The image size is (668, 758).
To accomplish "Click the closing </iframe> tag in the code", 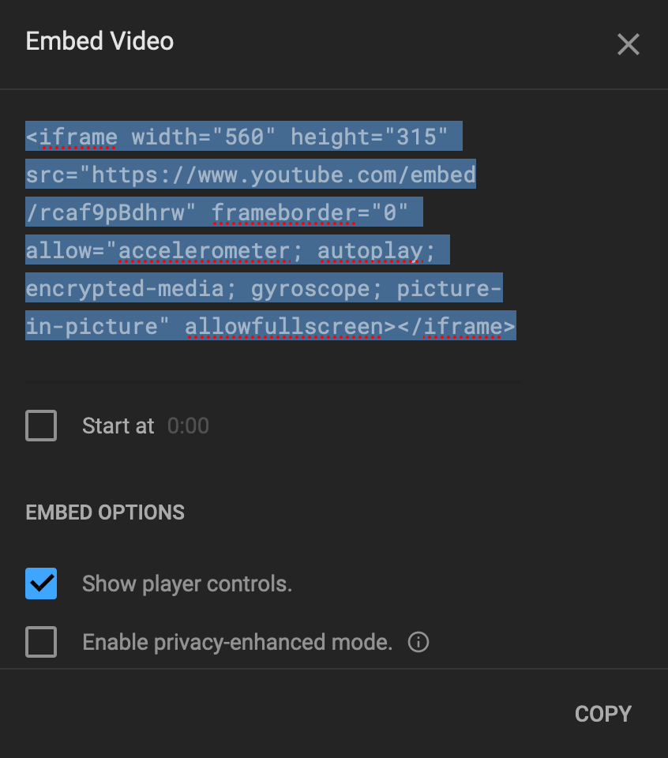I will point(456,327).
